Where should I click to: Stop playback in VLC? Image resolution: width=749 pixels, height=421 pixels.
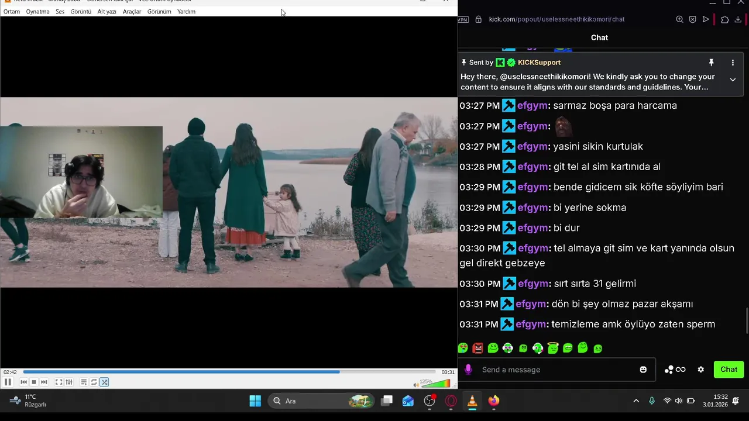coord(34,382)
